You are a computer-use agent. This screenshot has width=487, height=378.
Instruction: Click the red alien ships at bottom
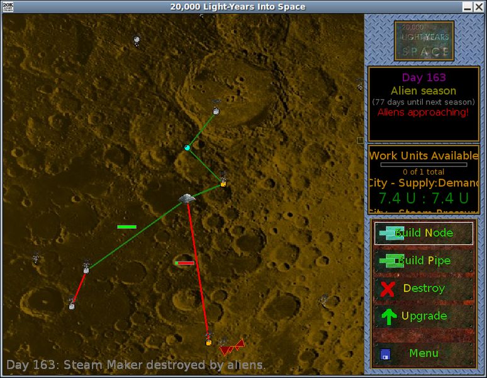coord(232,347)
